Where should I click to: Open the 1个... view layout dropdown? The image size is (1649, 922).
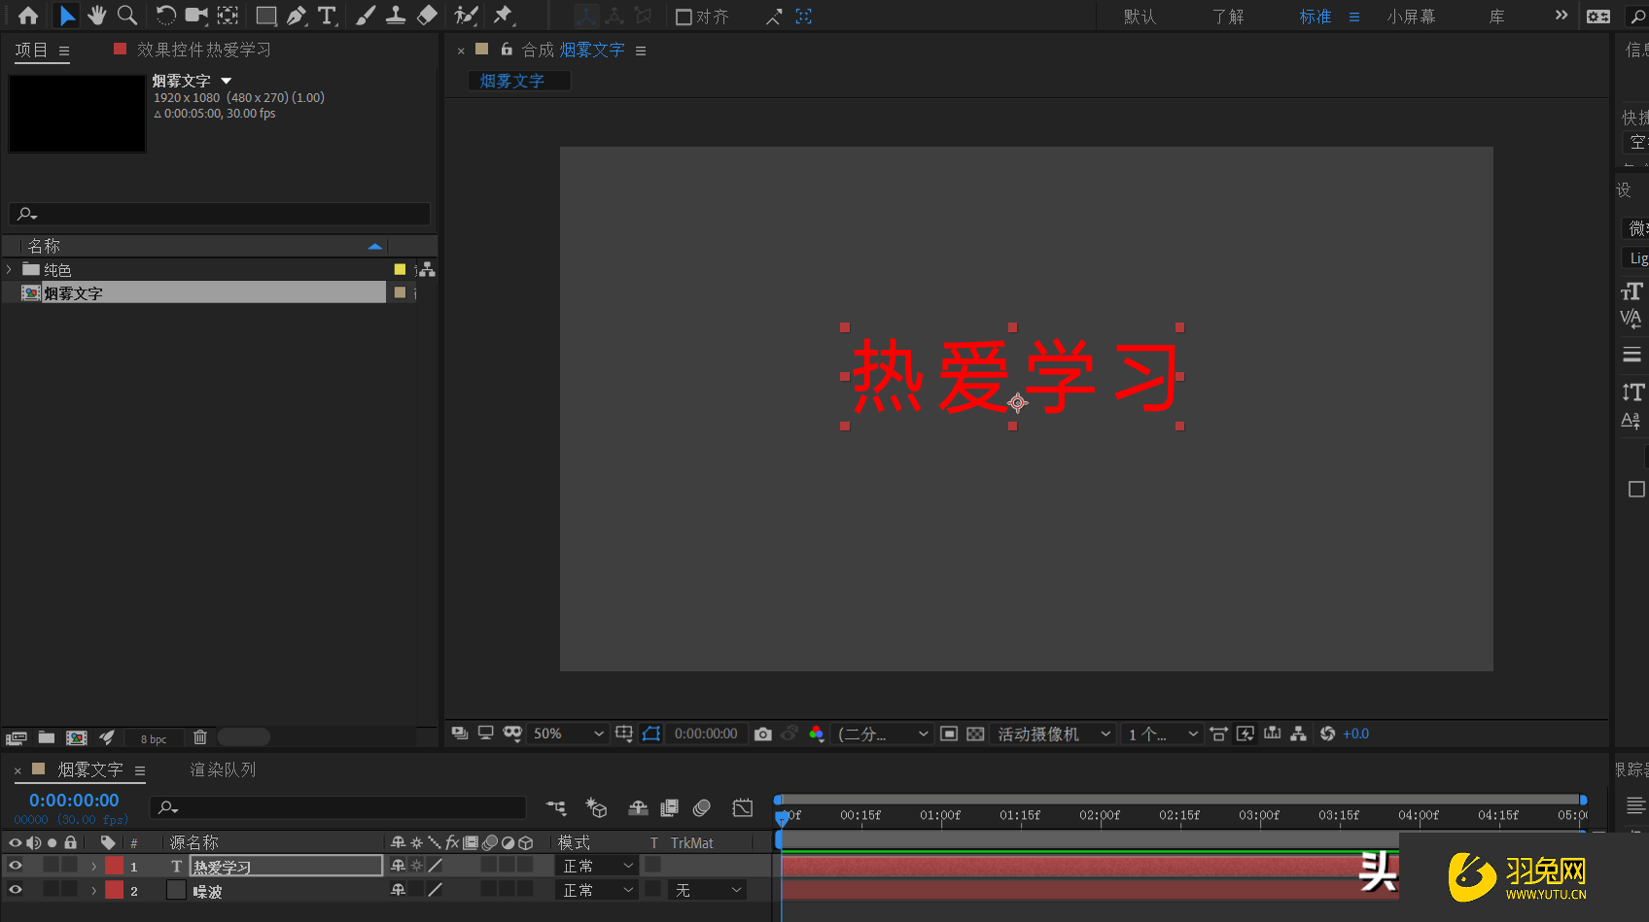pos(1162,734)
